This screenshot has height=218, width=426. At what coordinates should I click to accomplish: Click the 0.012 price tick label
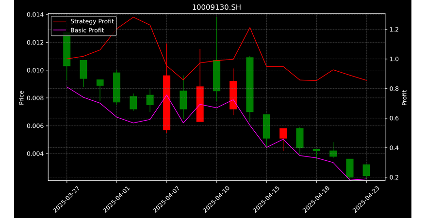(x=36, y=43)
